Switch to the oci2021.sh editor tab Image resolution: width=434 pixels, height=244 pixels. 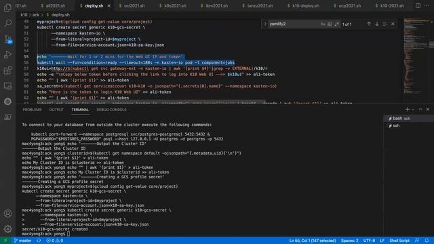tap(134, 5)
